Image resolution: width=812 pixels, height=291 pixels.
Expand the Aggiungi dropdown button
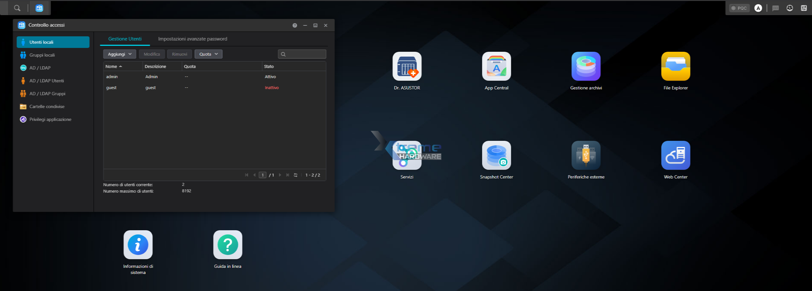tap(119, 54)
